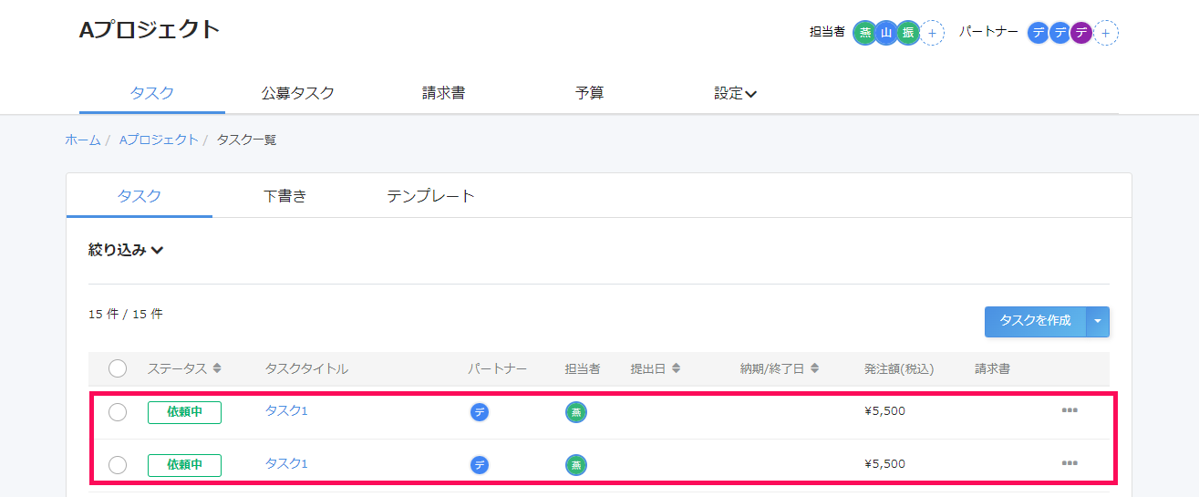Click the デ partner avatar in the top タスク1 row
Screen dimensions: 1199x497
pyautogui.click(x=480, y=412)
